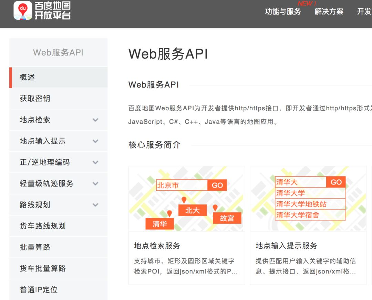Click the 地点输入提示服务 map thumbnail

tap(308, 199)
